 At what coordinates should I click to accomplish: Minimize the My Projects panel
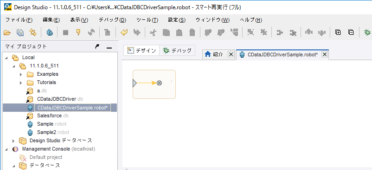tap(109, 48)
